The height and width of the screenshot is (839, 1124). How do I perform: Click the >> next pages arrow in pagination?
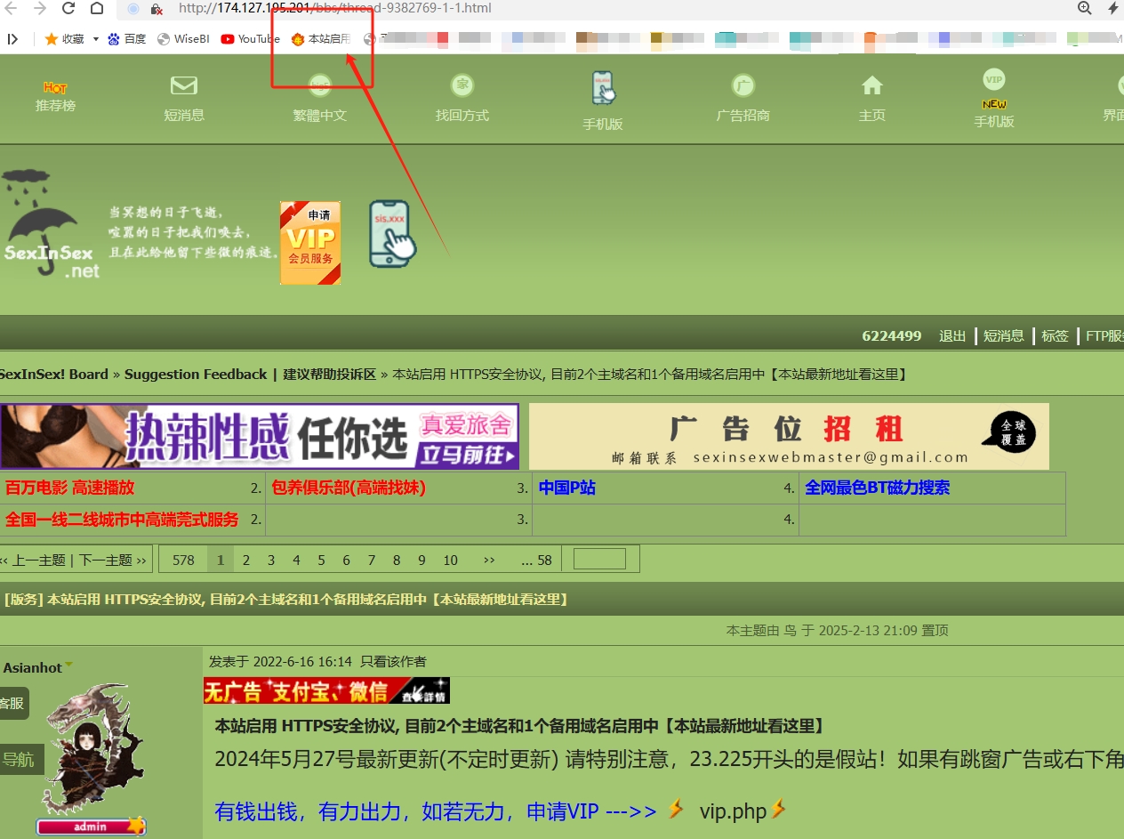[488, 560]
